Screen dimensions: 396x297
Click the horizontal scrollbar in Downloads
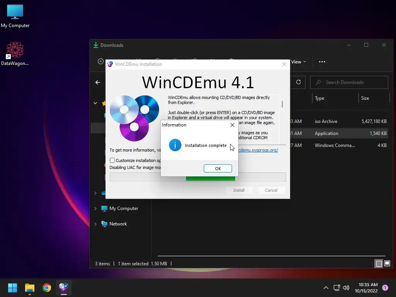(x=271, y=256)
